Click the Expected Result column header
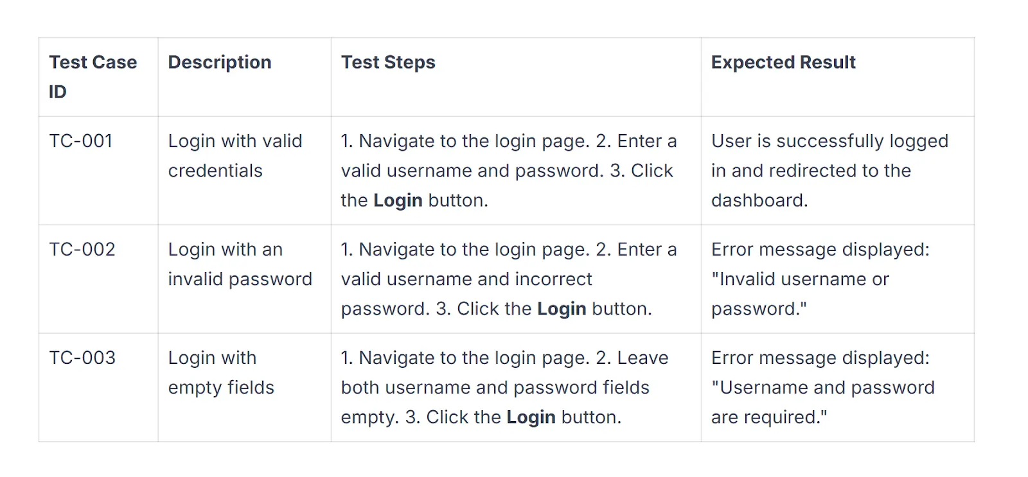Screen dimensions: 1028x477 [x=783, y=62]
